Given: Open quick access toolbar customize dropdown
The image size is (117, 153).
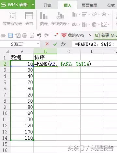Looking at the screenshot, I should 56,35.
